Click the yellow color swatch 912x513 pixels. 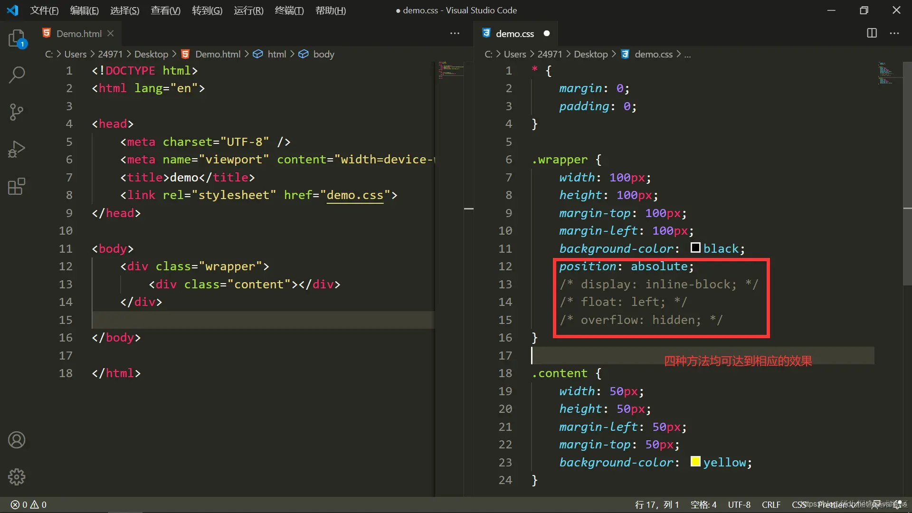695,462
